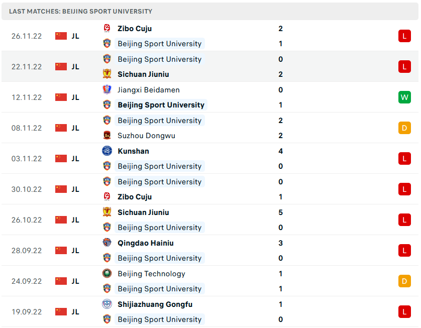The image size is (421, 328).
Task: Click the D badge for the Suzhou Dongwu match
Action: [404, 128]
